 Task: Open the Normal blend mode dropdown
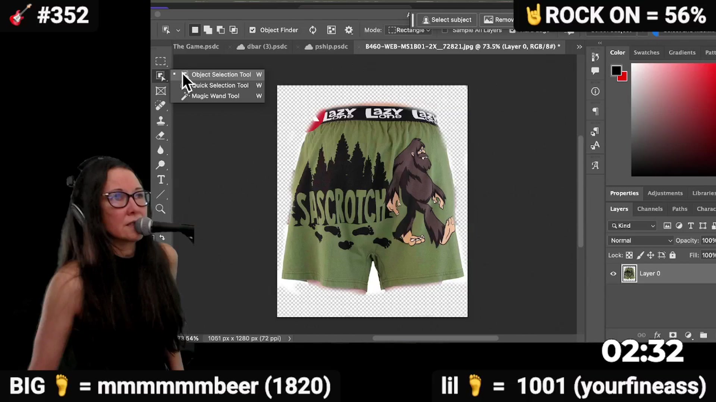click(641, 240)
